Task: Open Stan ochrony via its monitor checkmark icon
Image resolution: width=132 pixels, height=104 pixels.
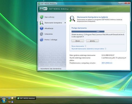Action: click(41, 17)
